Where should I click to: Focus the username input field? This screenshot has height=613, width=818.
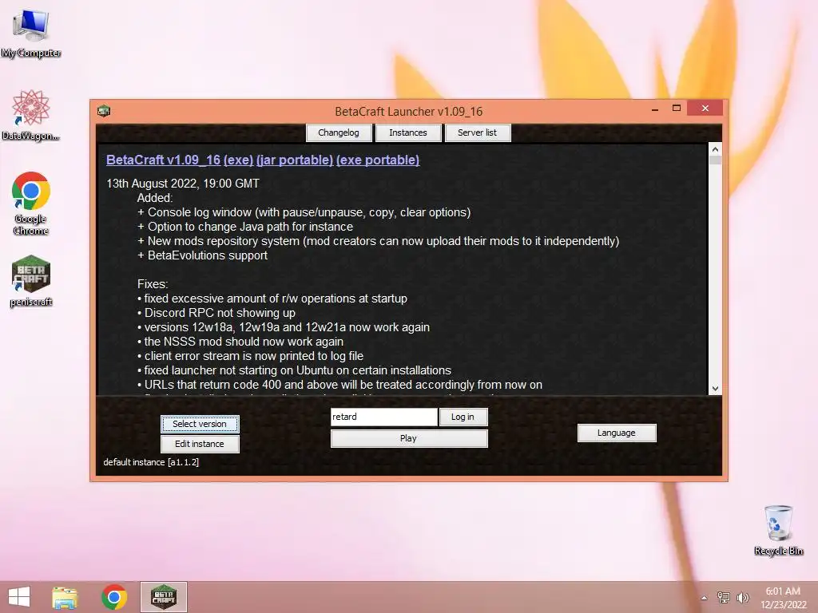384,417
